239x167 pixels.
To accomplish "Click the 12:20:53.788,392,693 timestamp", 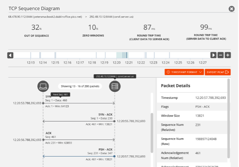I will tap(27, 103).
